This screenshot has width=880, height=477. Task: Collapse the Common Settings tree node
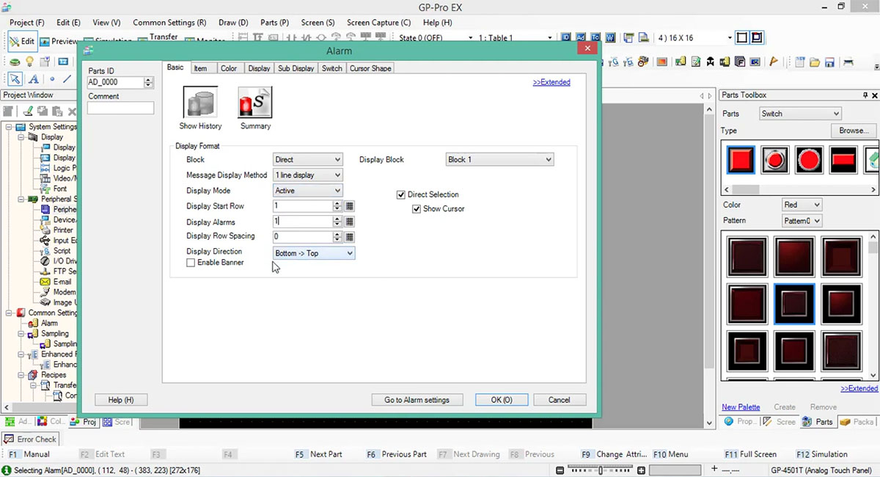pyautogui.click(x=10, y=313)
